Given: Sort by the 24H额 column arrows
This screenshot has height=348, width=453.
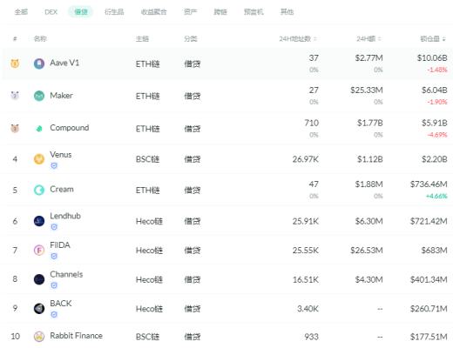Looking at the screenshot, I should [x=379, y=38].
